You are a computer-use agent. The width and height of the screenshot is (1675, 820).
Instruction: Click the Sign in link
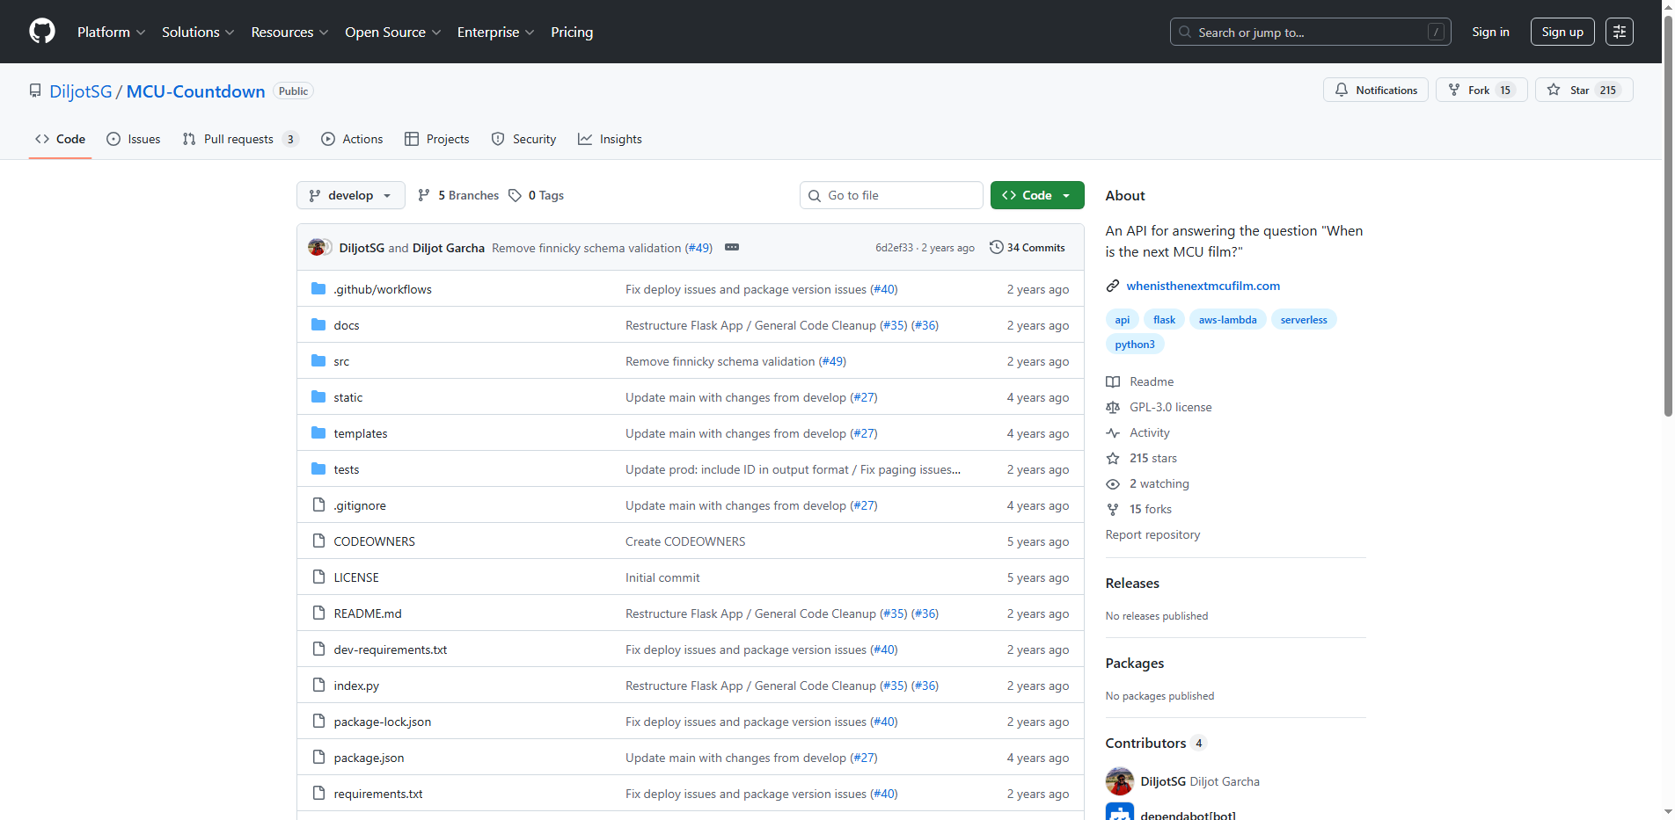(1490, 32)
